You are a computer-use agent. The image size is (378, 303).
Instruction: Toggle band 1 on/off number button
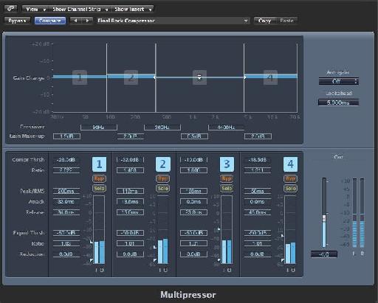[x=99, y=164]
